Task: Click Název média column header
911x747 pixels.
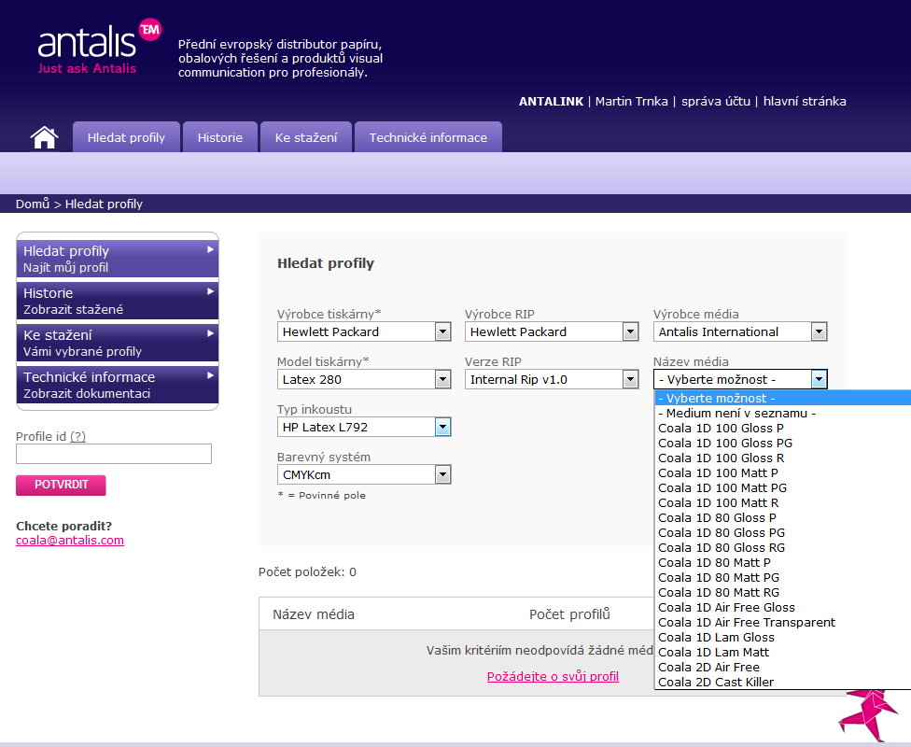Action: point(314,614)
